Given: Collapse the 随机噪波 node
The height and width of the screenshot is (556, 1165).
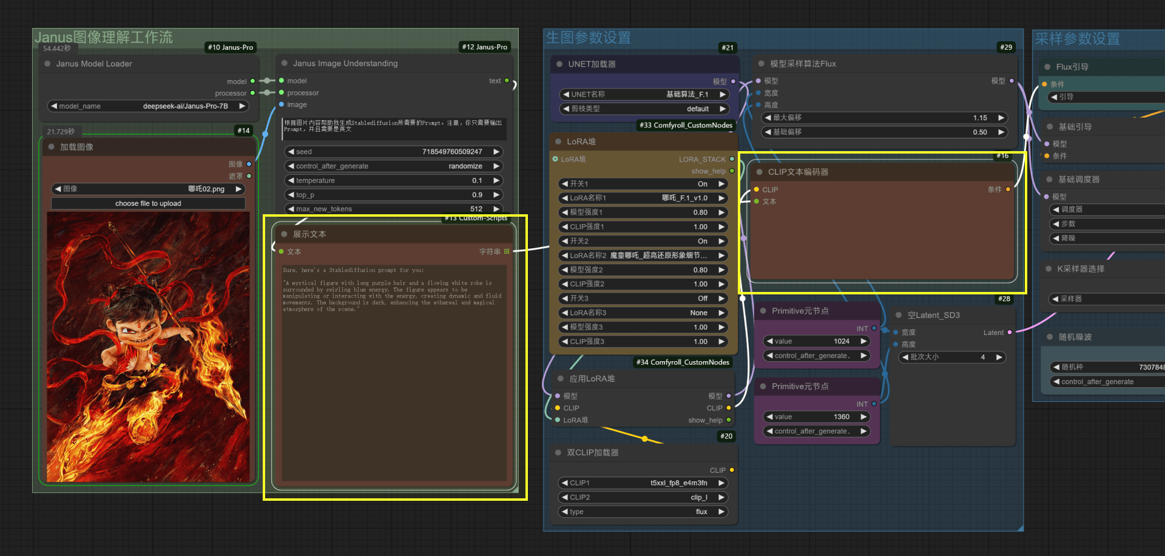Looking at the screenshot, I should pyautogui.click(x=1050, y=337).
